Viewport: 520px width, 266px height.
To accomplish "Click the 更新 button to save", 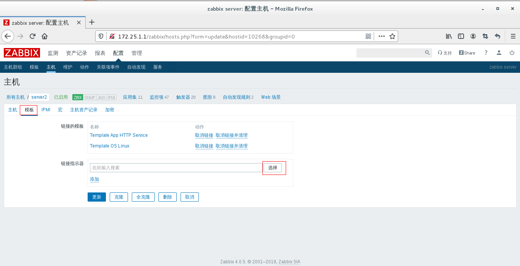I will tap(96, 197).
